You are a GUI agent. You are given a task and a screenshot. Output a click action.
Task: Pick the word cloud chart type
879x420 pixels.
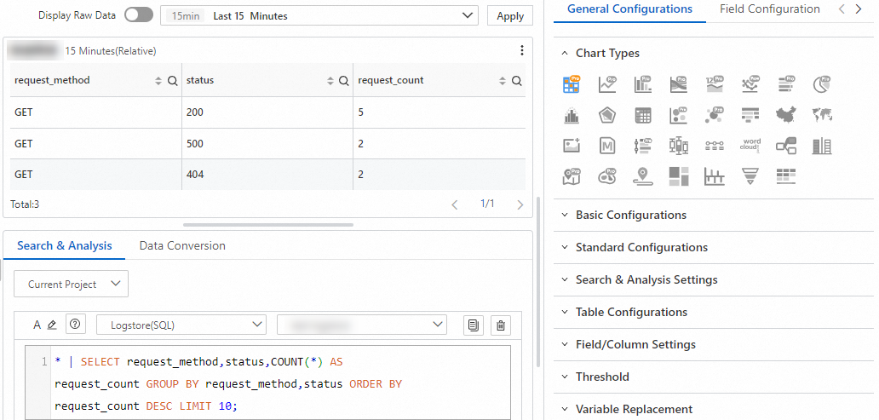coord(750,146)
